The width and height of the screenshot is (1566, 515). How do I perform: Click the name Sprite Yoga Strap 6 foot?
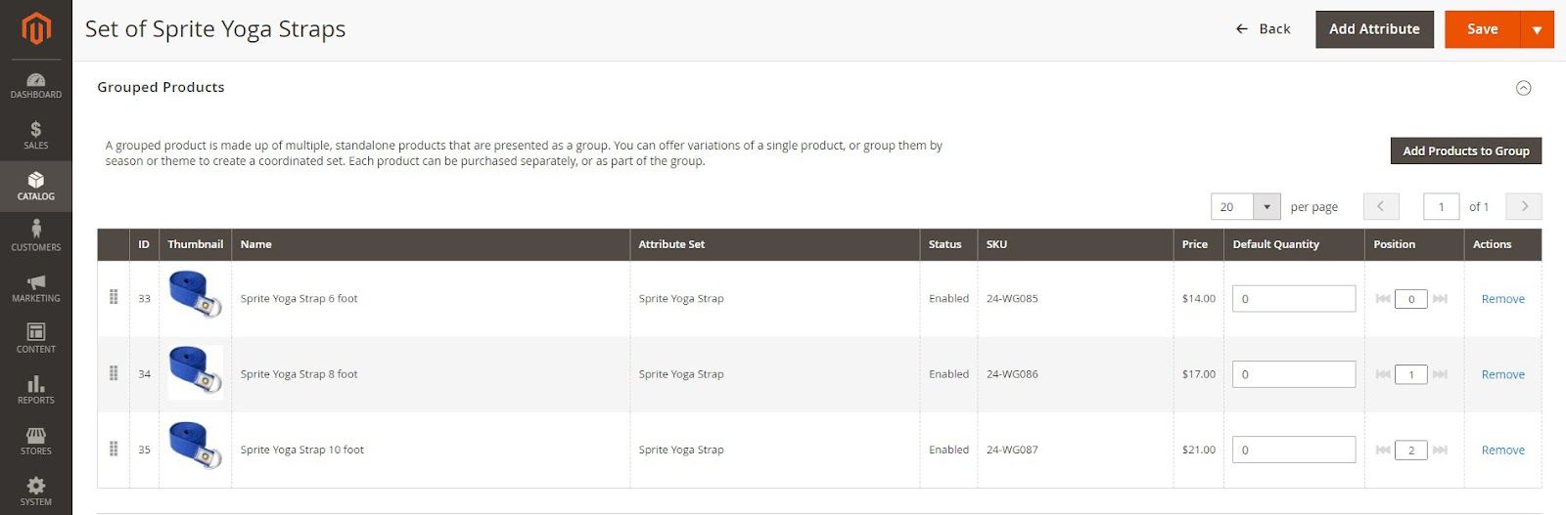[x=299, y=299]
